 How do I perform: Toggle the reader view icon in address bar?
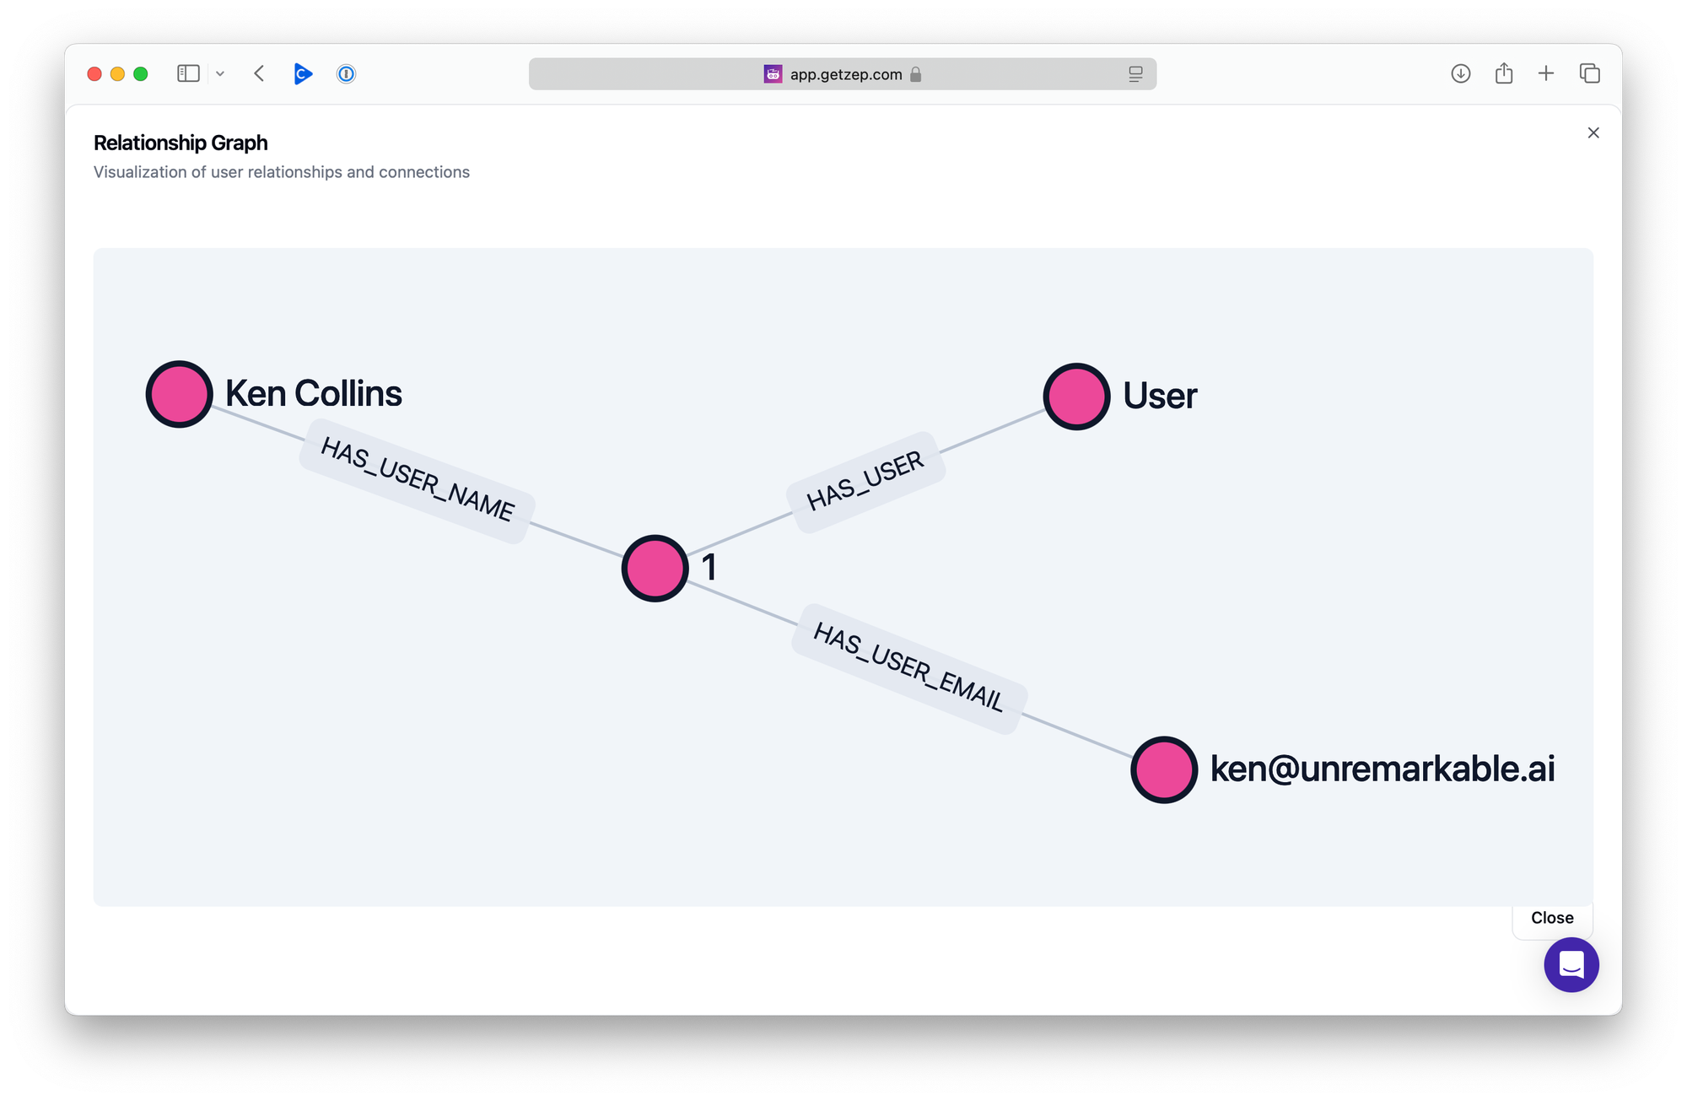click(x=1135, y=73)
